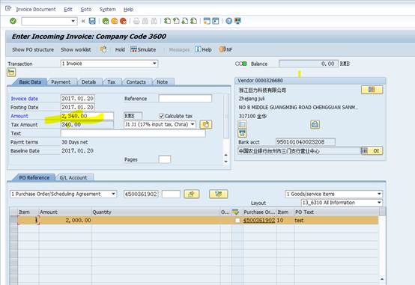Open purchase order link 4500361902 in item row
This screenshot has width=415, height=285.
259,220
